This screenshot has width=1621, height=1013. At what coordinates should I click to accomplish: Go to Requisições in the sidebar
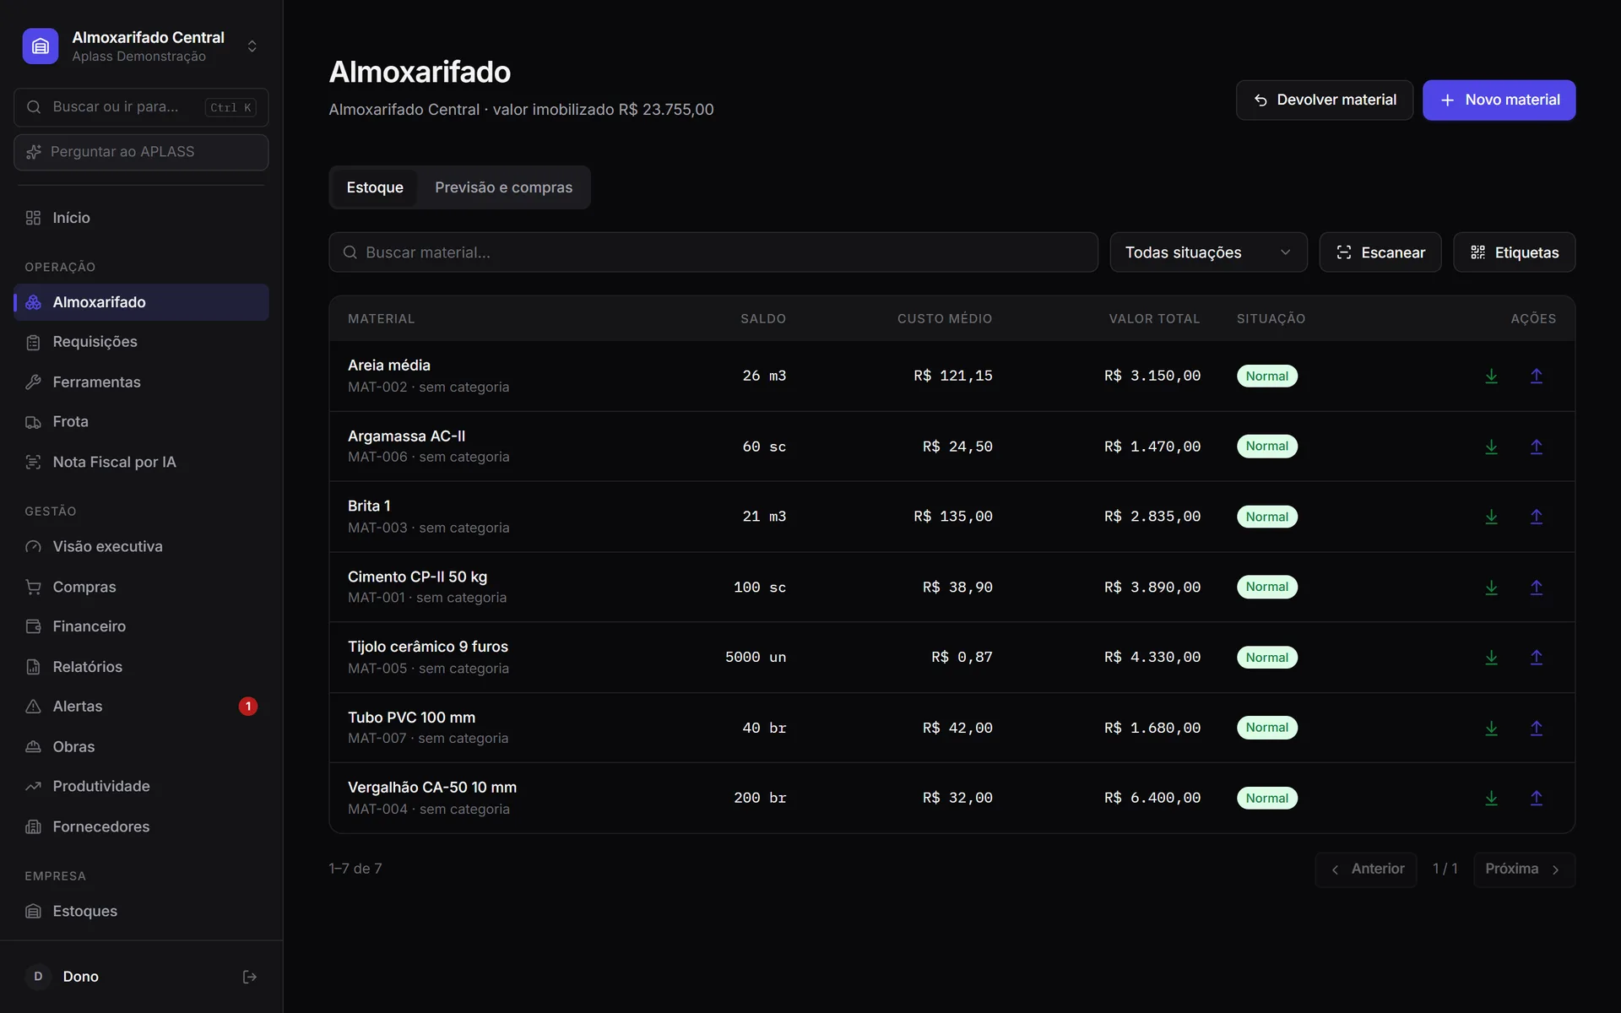click(141, 342)
